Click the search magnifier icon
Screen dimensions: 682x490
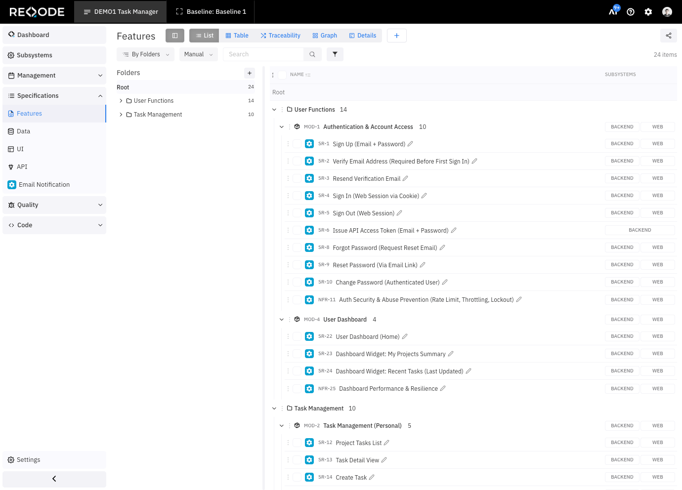pos(312,54)
